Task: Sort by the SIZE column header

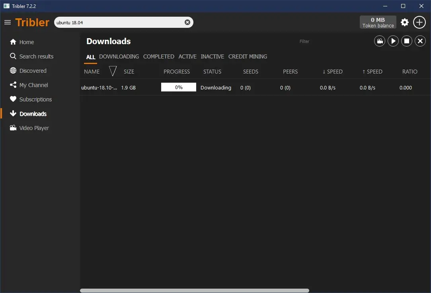Action: (129, 72)
